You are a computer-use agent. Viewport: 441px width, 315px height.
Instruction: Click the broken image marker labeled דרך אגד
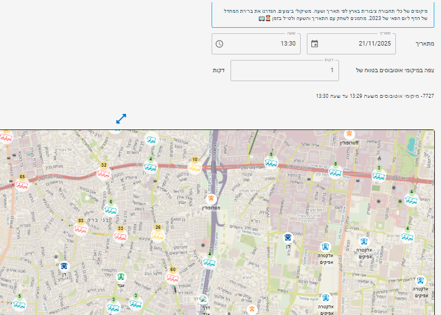pyautogui.click(x=203, y=300)
